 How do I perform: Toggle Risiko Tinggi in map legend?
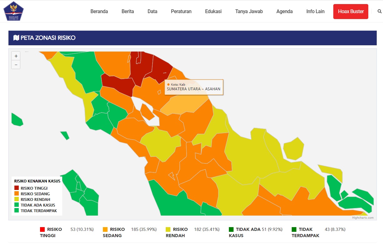34,188
